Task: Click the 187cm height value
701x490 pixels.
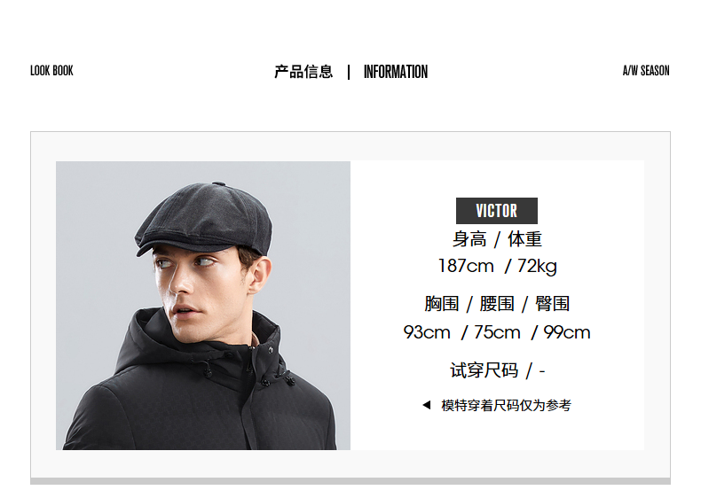Action: tap(466, 266)
